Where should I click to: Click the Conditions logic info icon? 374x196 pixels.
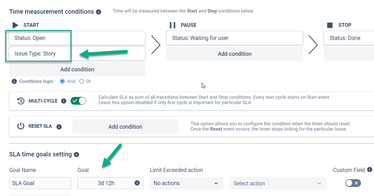(x=14, y=81)
